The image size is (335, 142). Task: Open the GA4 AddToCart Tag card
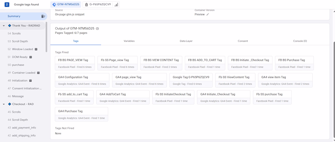[x=123, y=97]
